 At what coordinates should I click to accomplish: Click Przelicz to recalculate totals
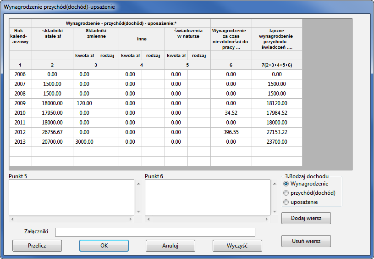(x=37, y=246)
